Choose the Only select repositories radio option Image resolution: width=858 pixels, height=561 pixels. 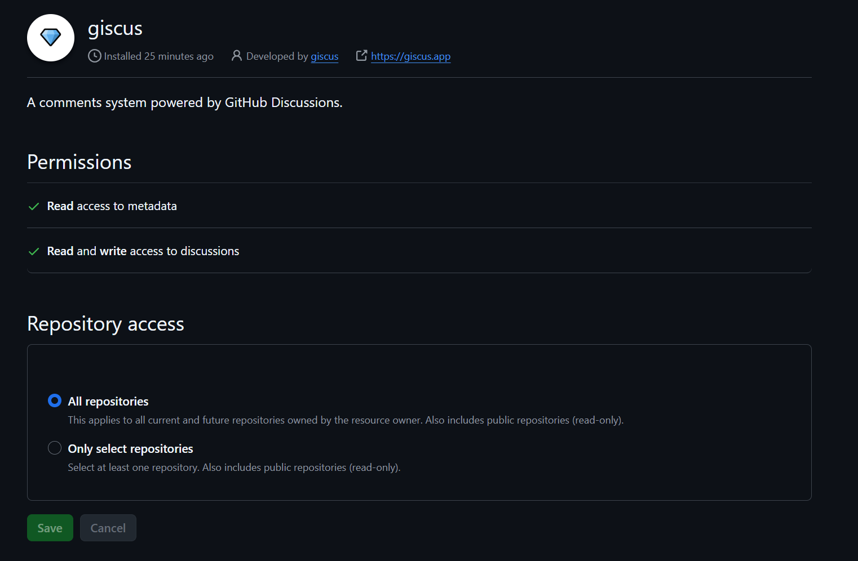coord(55,448)
